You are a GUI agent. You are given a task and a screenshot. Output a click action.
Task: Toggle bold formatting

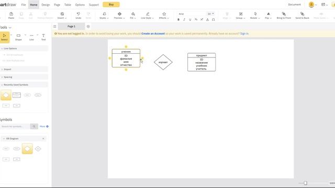pyautogui.click(x=178, y=20)
